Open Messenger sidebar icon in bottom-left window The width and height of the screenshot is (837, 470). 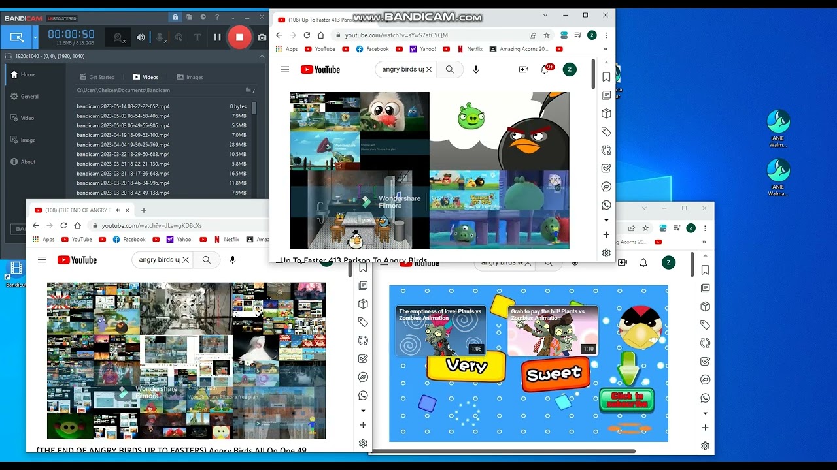pyautogui.click(x=363, y=377)
